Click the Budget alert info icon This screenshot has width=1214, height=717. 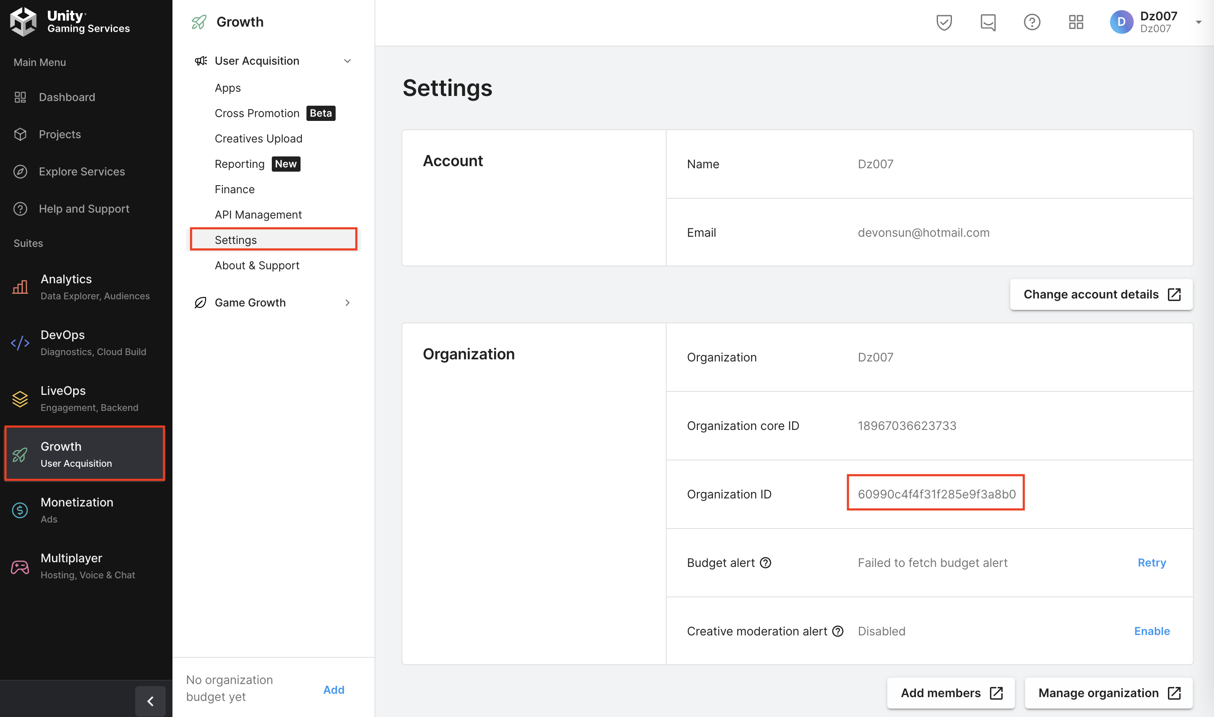[766, 563]
